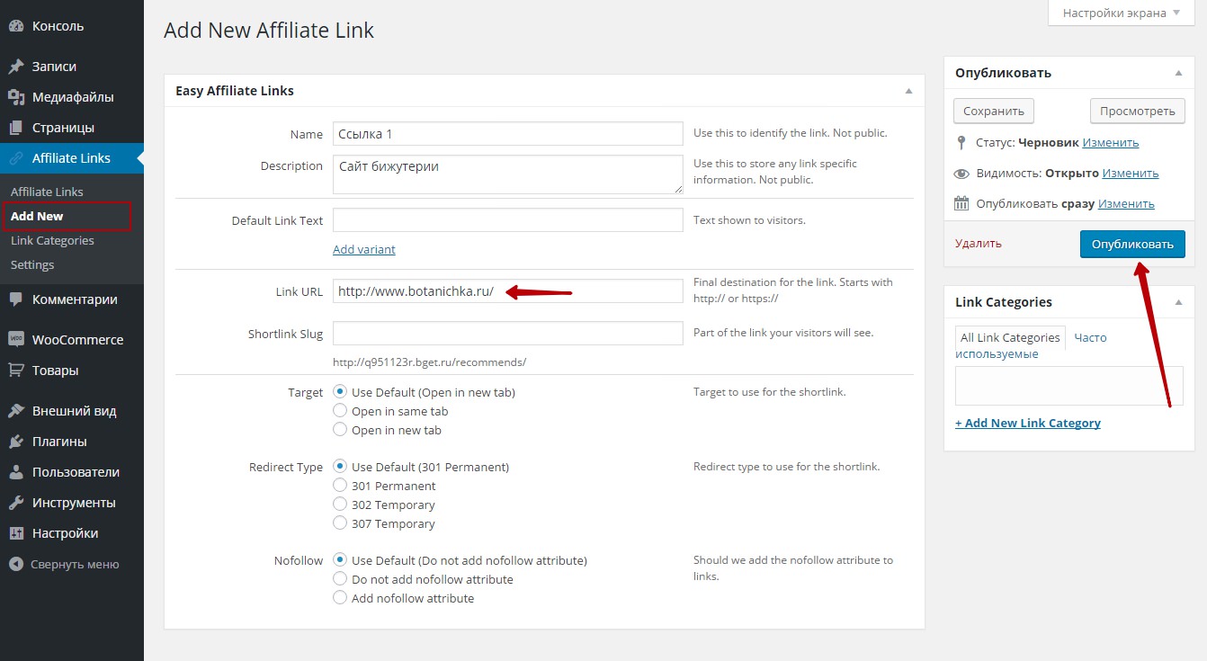
Task: Click the Affiliate Links chain icon
Action: [16, 158]
